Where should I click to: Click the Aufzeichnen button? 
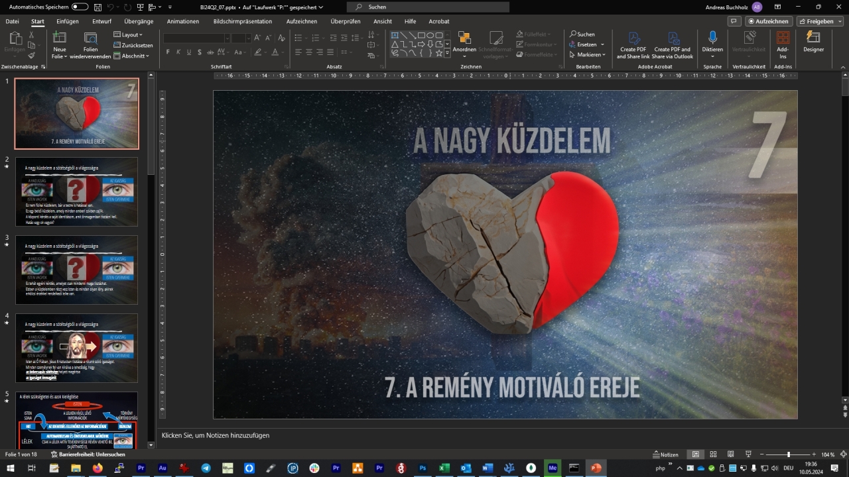pyautogui.click(x=767, y=21)
